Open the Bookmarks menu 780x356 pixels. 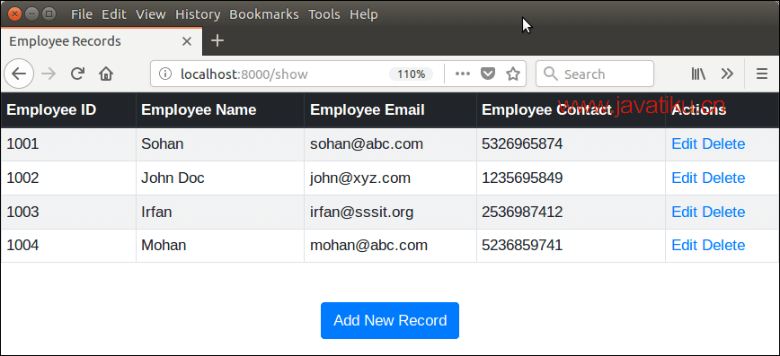pos(264,14)
